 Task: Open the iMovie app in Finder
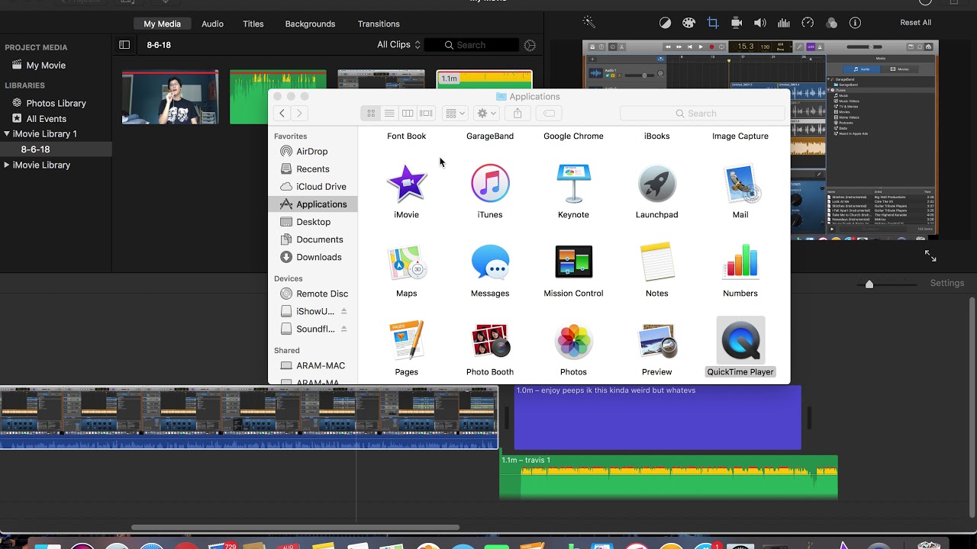406,184
